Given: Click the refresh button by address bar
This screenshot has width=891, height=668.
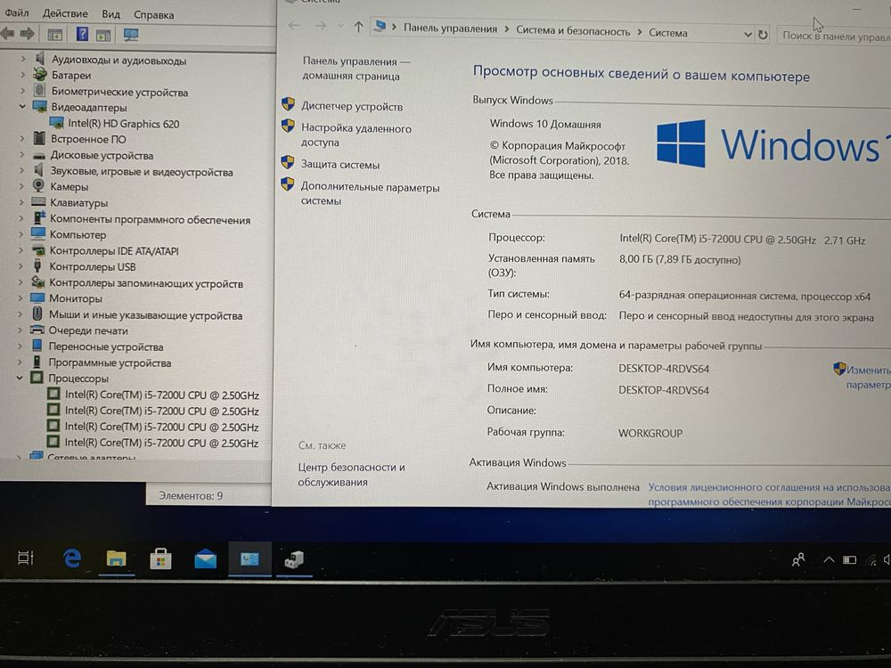Looking at the screenshot, I should tap(764, 35).
